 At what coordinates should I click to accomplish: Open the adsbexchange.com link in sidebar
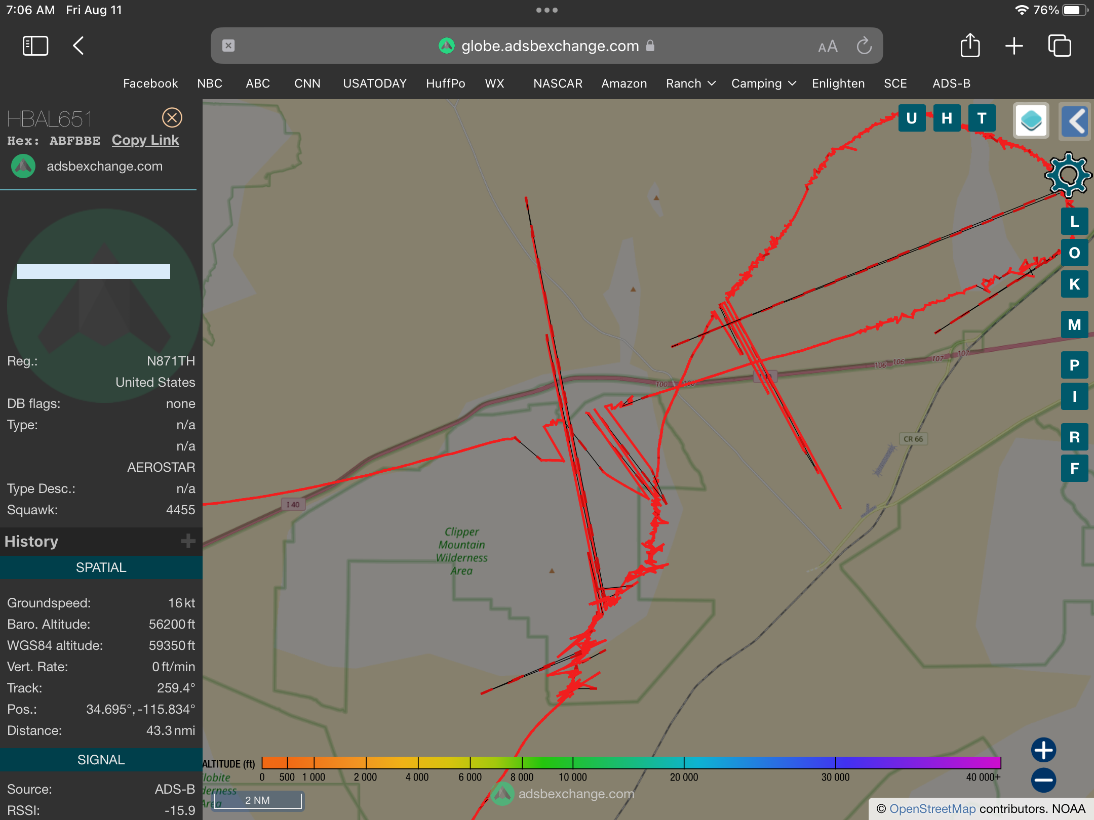tap(105, 166)
